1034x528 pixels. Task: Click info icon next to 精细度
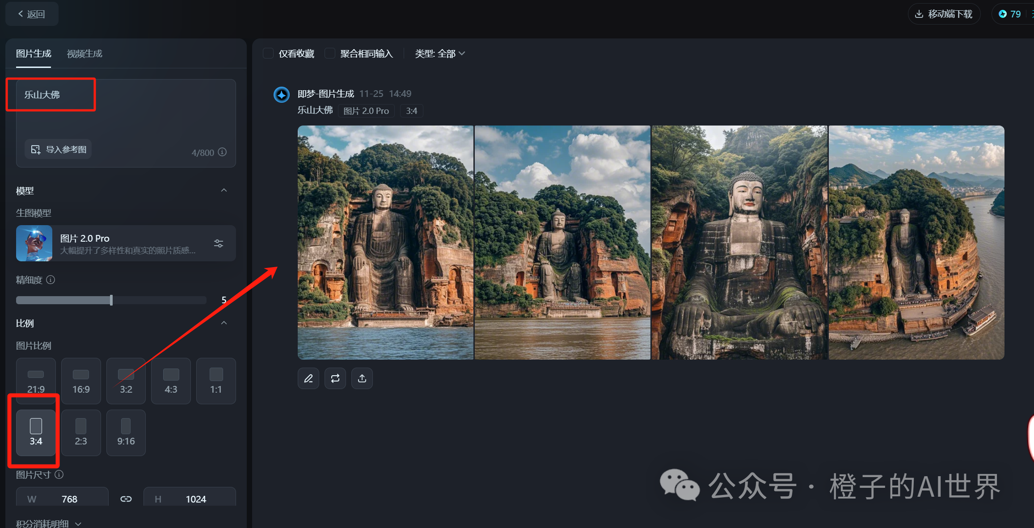51,280
